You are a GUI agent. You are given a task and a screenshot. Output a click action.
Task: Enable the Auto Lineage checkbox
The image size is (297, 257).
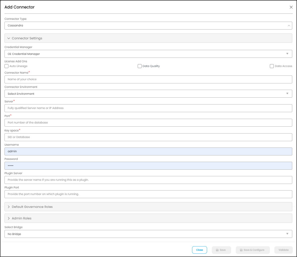(6, 66)
